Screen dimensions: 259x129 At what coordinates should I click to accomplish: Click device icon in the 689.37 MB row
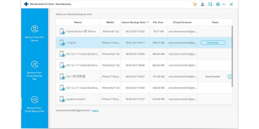coord(62,43)
